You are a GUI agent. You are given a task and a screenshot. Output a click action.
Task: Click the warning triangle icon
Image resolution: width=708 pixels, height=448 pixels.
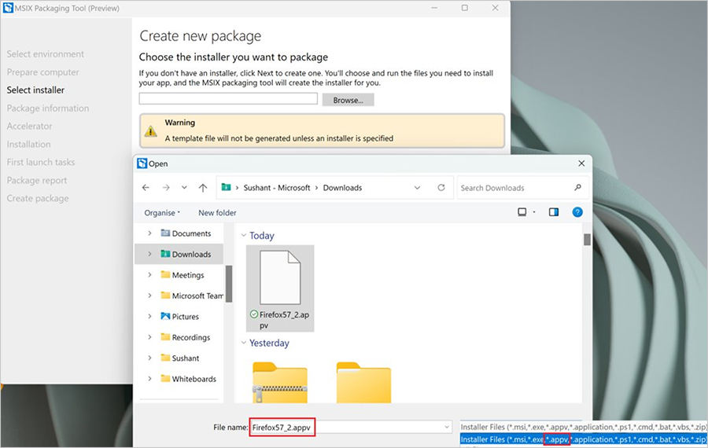(x=150, y=130)
